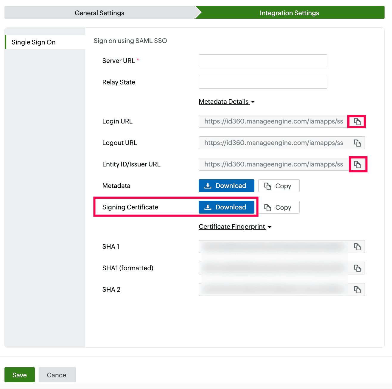Download the Metadata file
This screenshot has width=392, height=389.
(x=226, y=186)
